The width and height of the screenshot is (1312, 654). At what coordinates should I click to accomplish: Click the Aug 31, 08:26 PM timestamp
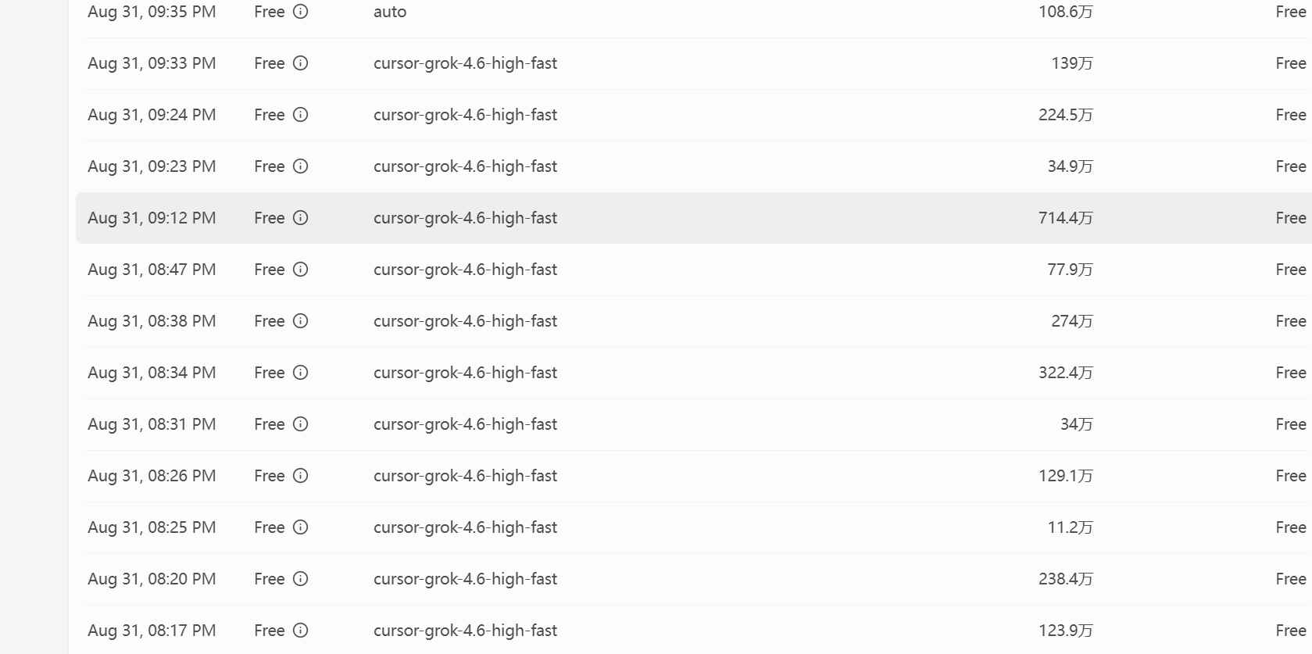(152, 476)
